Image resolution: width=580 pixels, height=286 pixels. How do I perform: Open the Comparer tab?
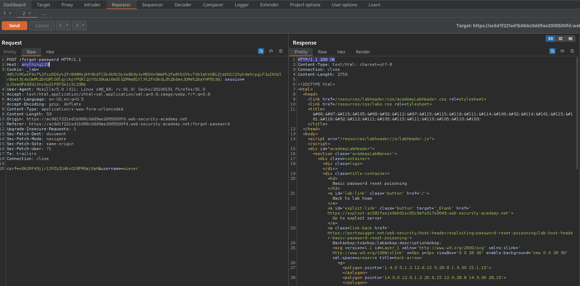(x=213, y=5)
